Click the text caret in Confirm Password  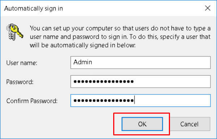(135, 100)
